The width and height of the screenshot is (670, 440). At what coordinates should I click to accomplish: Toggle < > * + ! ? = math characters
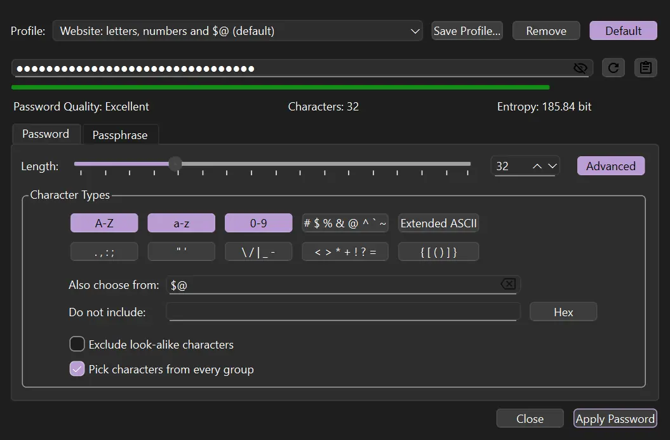pyautogui.click(x=345, y=251)
